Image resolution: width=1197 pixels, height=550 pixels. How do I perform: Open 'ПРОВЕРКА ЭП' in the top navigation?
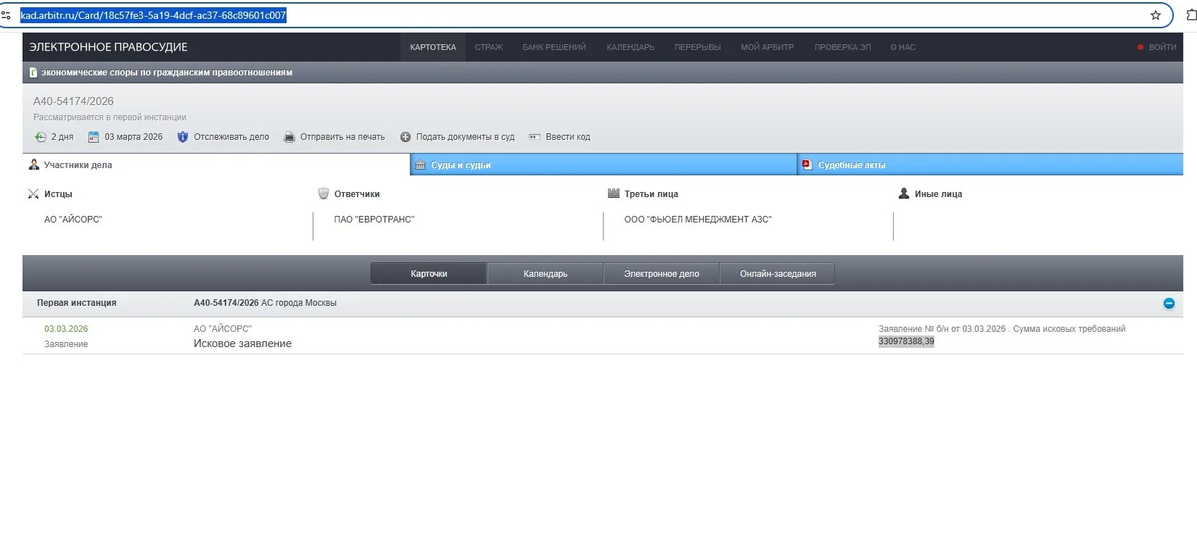click(x=842, y=47)
